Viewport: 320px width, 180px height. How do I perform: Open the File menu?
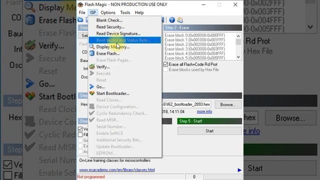pyautogui.click(x=82, y=12)
